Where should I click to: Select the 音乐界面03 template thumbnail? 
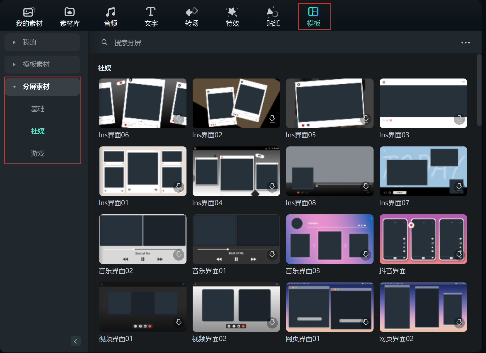coord(330,239)
